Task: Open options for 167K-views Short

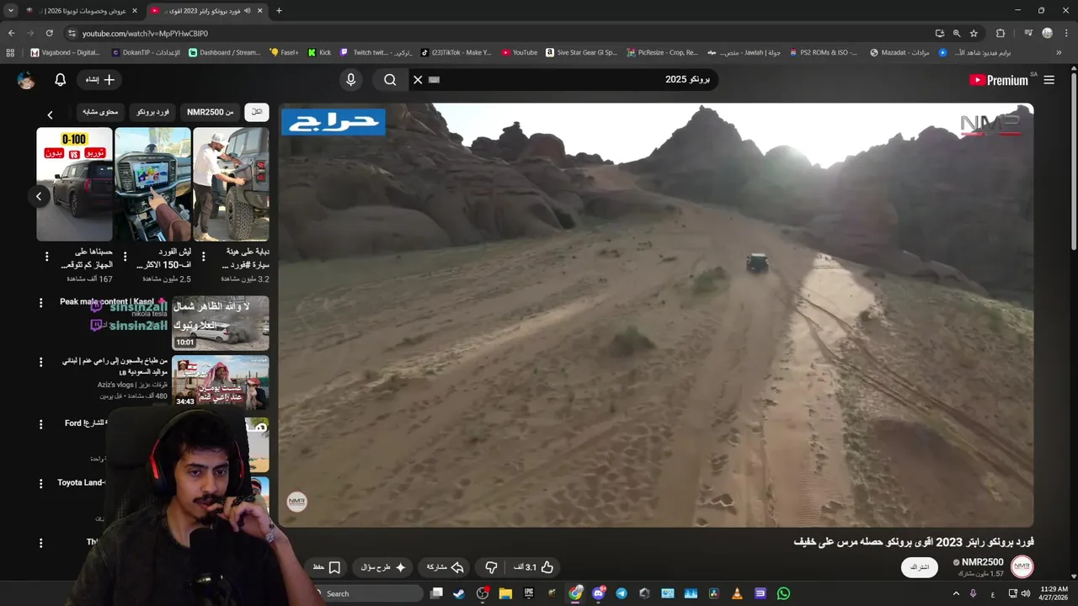Action: (46, 256)
